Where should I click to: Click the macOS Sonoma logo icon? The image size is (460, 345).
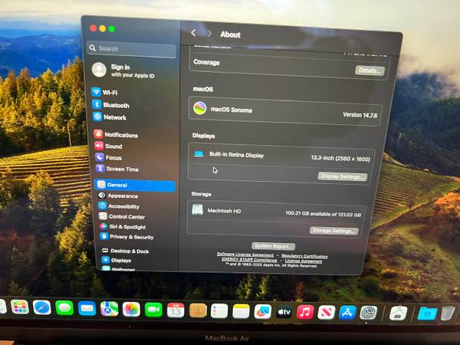point(199,108)
